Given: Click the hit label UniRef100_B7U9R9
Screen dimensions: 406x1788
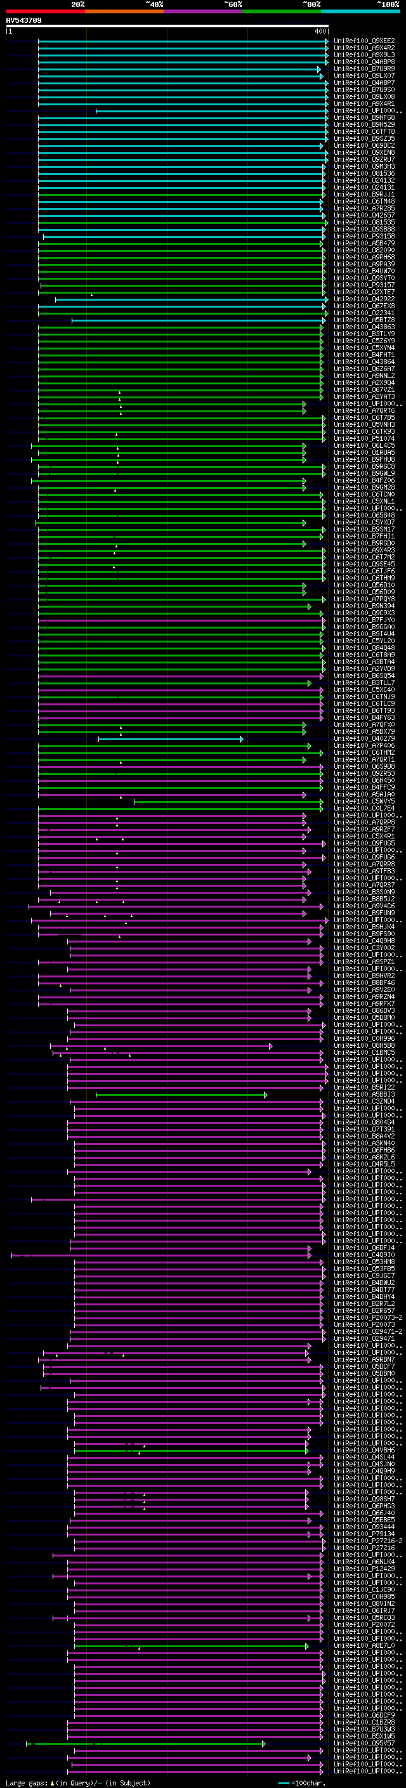Looking at the screenshot, I should (364, 69).
